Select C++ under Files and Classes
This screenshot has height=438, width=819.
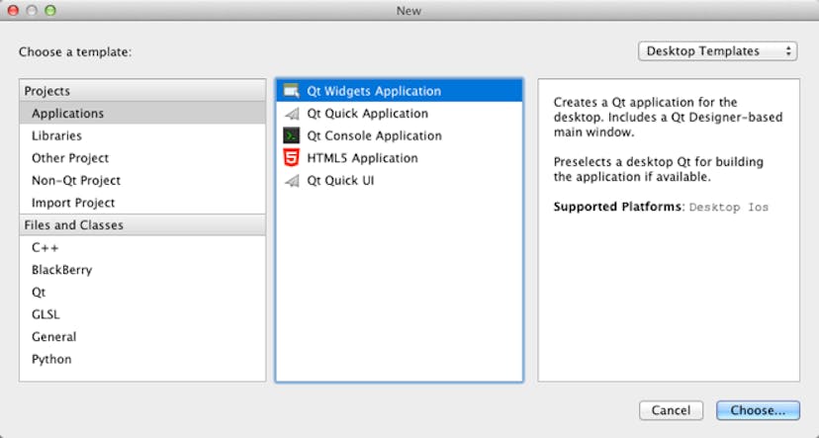(142, 247)
